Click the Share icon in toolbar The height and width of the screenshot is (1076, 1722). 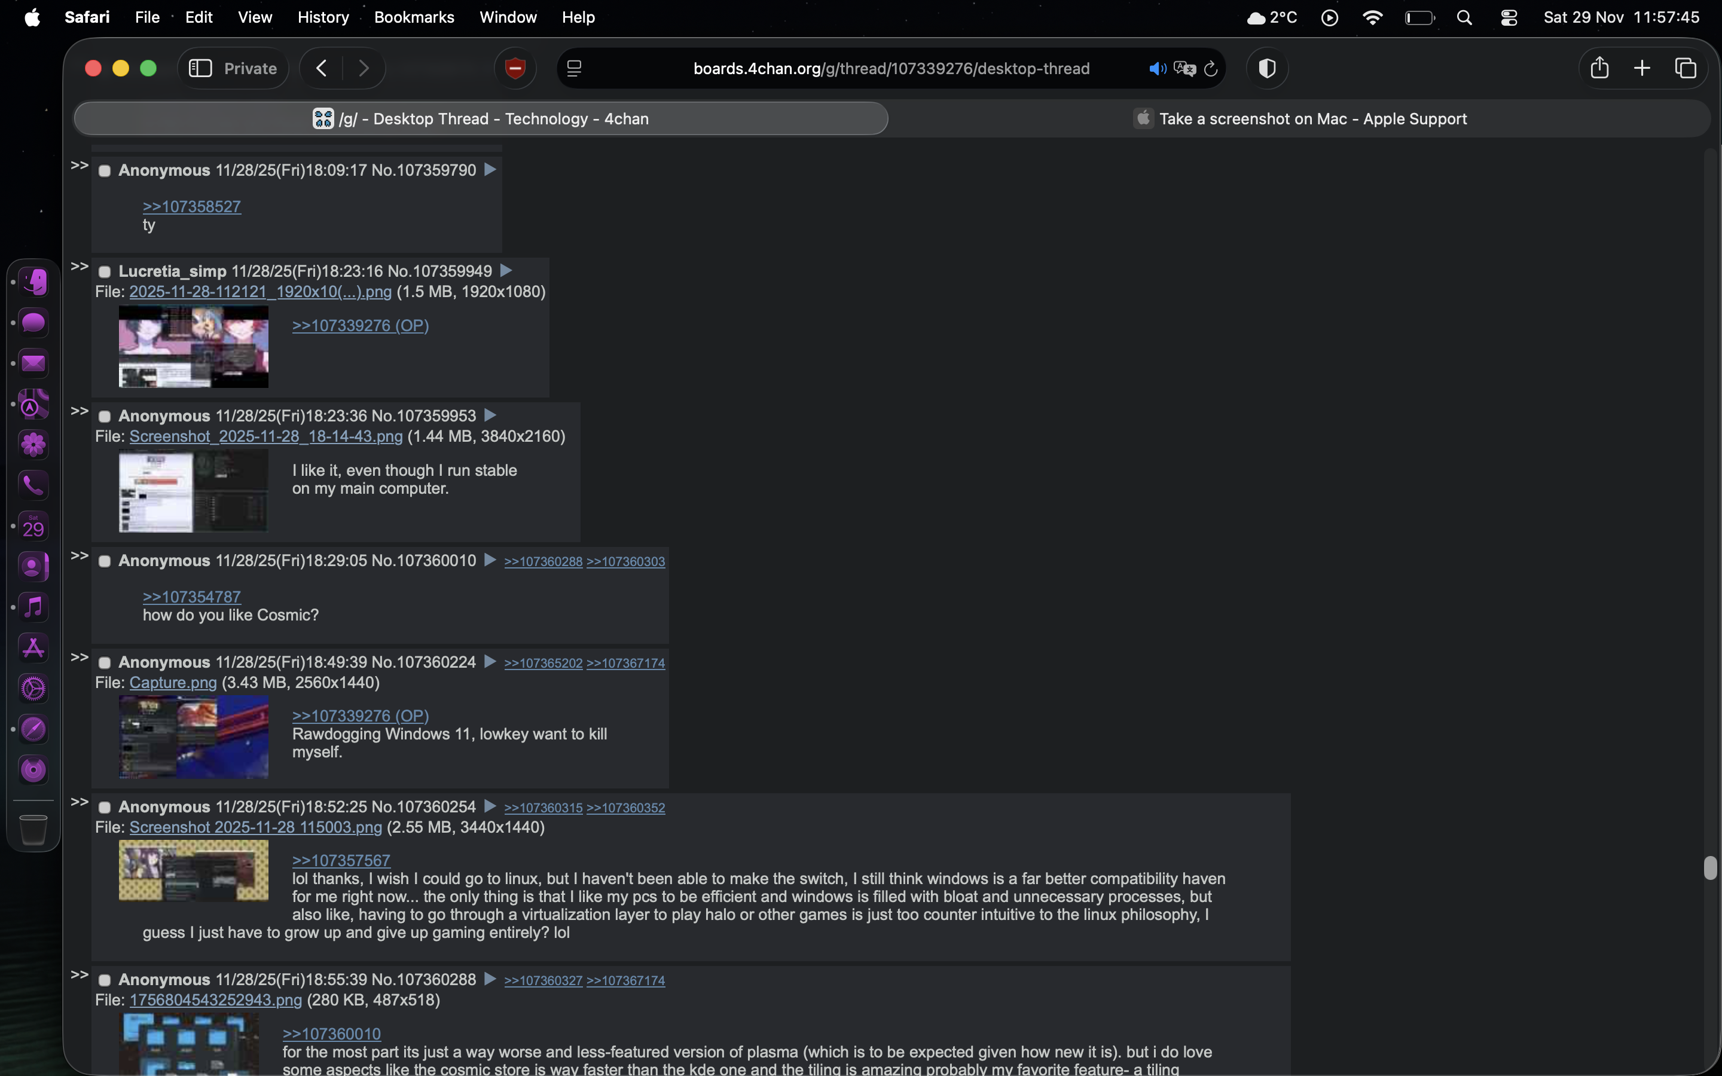pos(1599,68)
